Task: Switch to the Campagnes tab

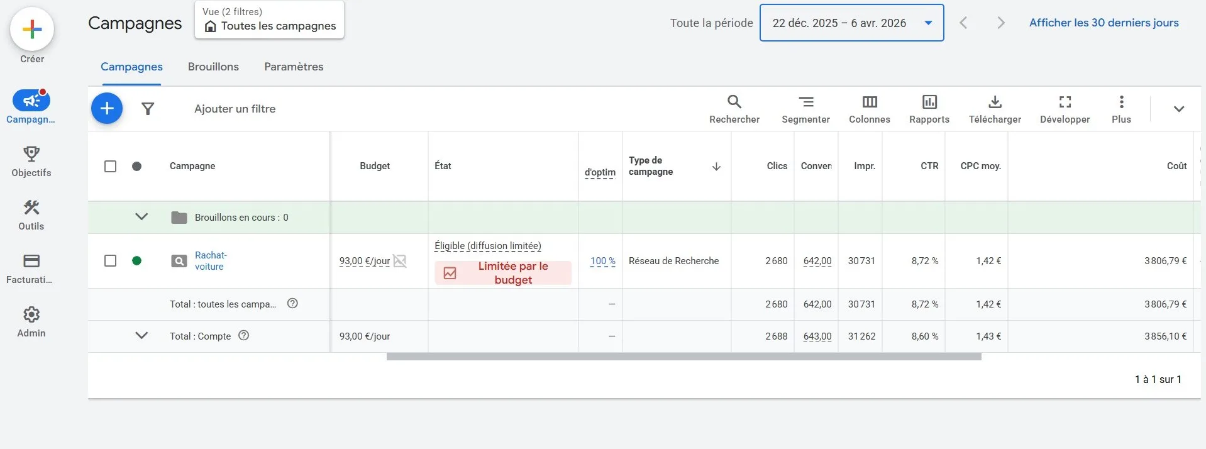Action: pos(131,67)
